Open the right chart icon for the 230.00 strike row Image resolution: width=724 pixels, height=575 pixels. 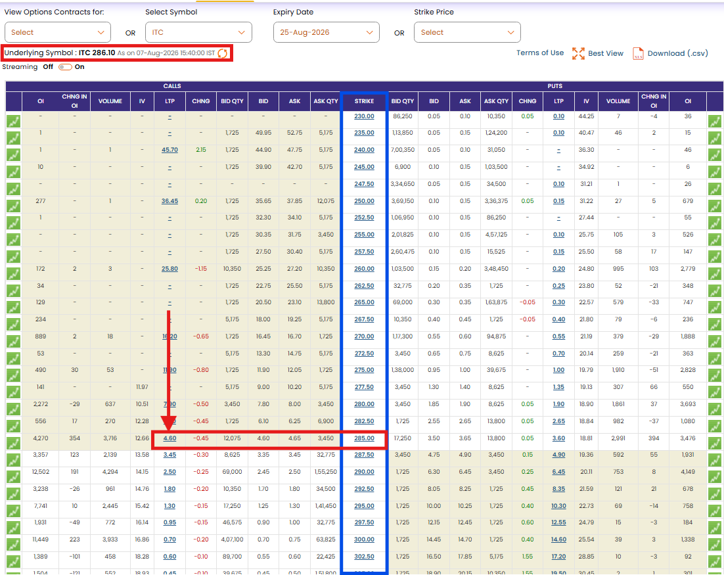coord(715,121)
